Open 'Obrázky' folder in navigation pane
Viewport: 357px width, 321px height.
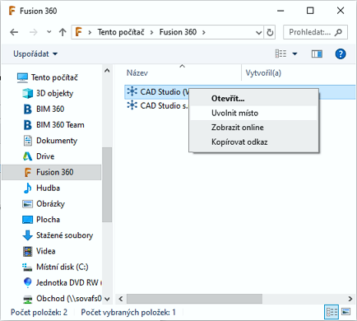(x=50, y=204)
